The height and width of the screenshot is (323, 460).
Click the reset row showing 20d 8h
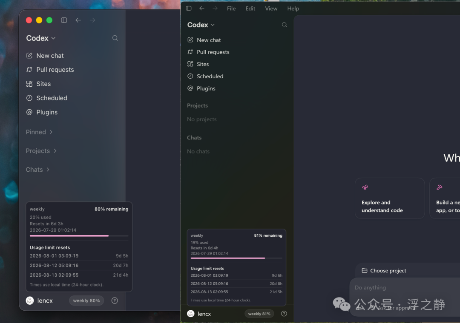[236, 283]
